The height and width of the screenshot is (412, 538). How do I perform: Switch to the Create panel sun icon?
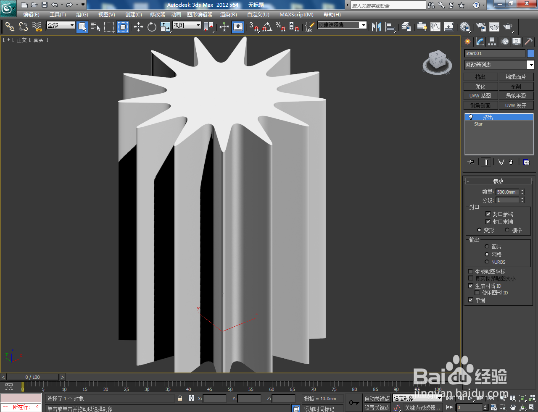pos(467,41)
